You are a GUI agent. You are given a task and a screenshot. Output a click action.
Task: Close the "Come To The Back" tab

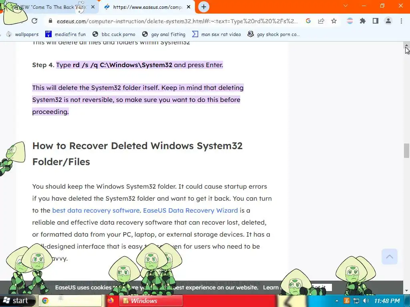pyautogui.click(x=93, y=7)
